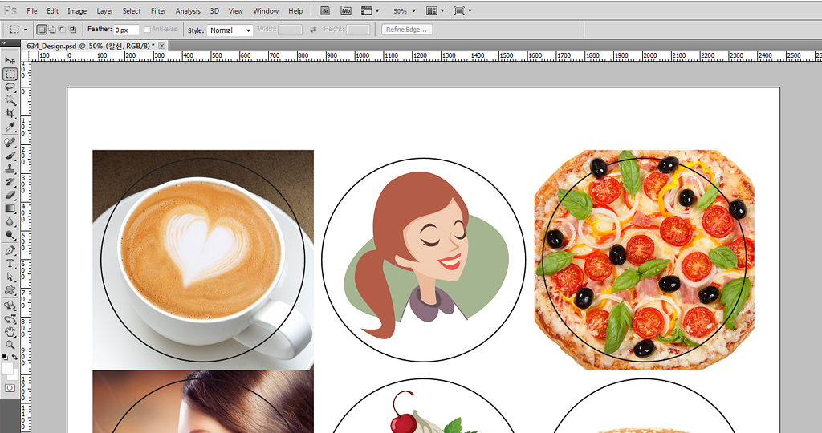This screenshot has height=433, width=822.
Task: Select the Rectangular Marquee tool in toolbox
Action: click(10, 74)
